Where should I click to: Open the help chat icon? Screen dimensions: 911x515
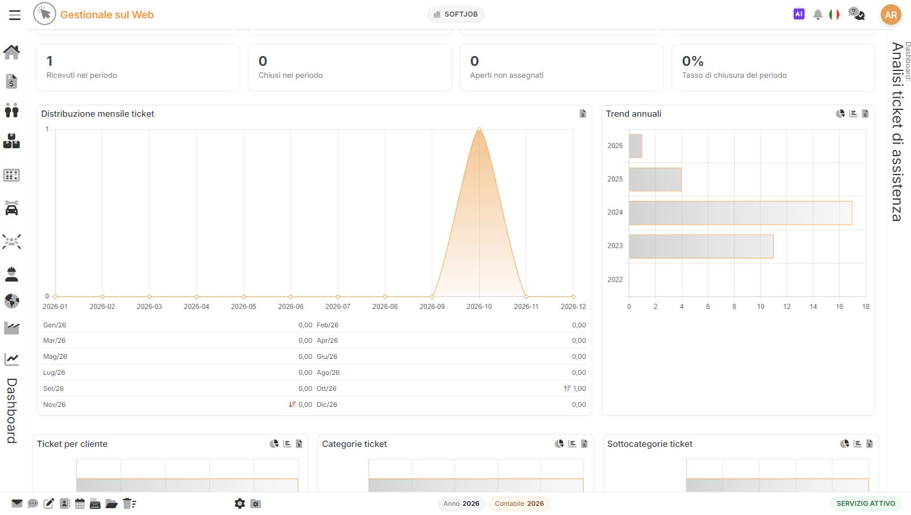[856, 14]
